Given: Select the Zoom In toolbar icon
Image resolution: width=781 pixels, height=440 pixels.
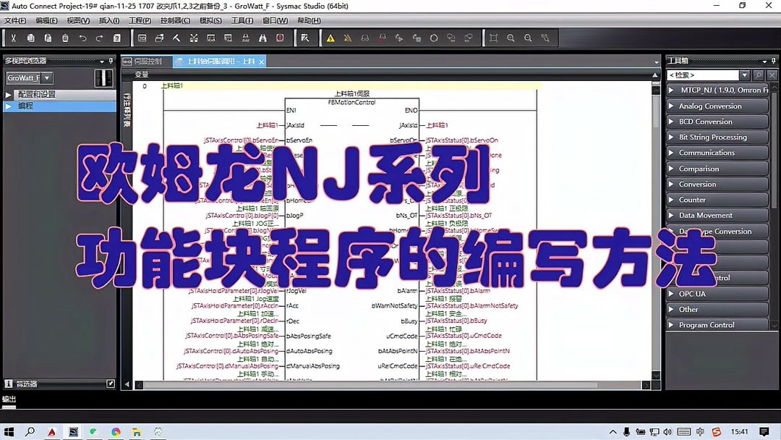Looking at the screenshot, I should point(510,38).
